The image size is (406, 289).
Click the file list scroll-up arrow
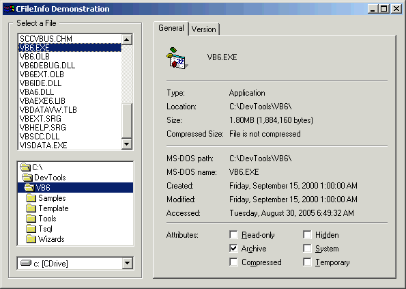[x=127, y=40]
